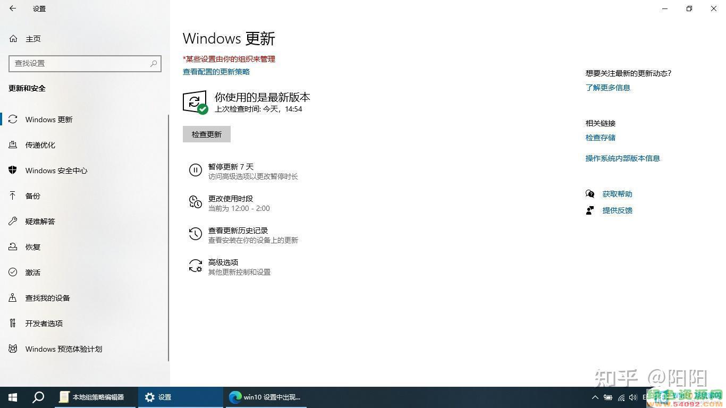The image size is (726, 408).
Task: Open the Windows Start menu
Action: tap(13, 397)
